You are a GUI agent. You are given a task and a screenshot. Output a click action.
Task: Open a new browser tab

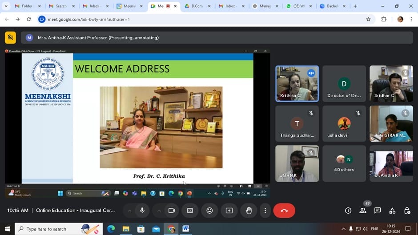tap(355, 6)
